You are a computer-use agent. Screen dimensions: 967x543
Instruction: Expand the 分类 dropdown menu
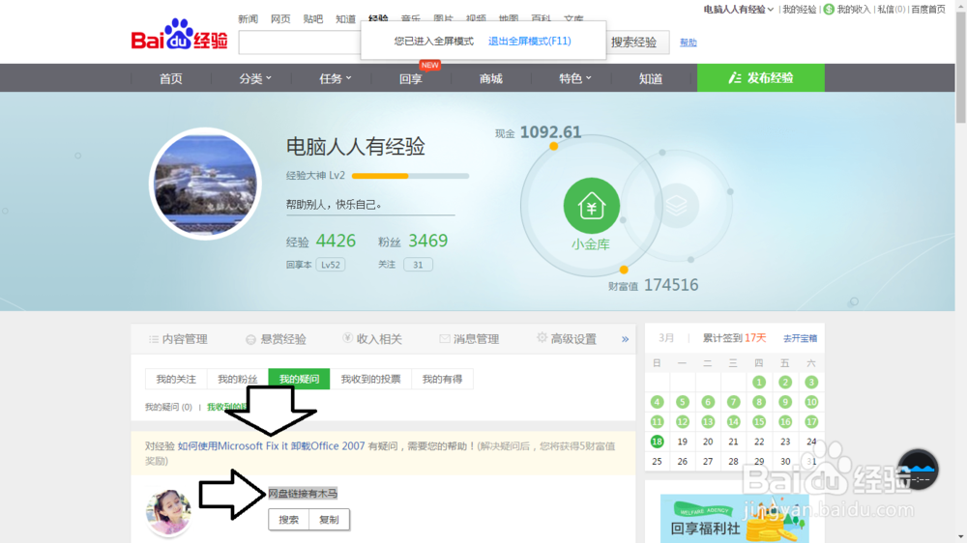click(254, 78)
